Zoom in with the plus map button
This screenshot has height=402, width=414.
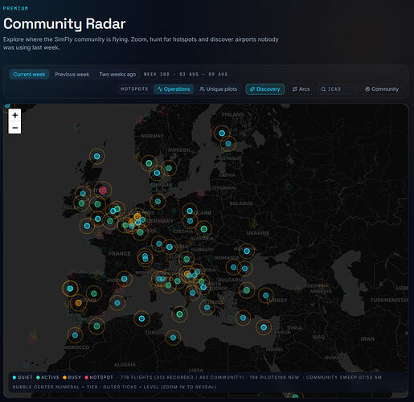15,116
